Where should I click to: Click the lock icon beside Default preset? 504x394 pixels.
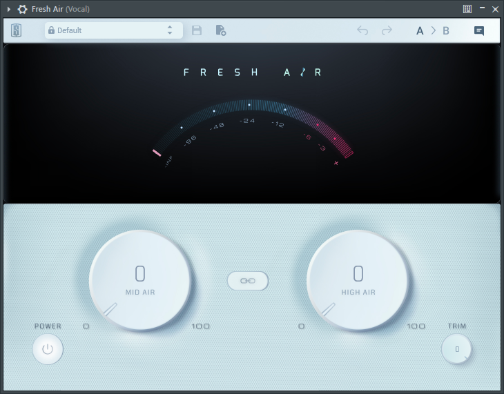51,30
